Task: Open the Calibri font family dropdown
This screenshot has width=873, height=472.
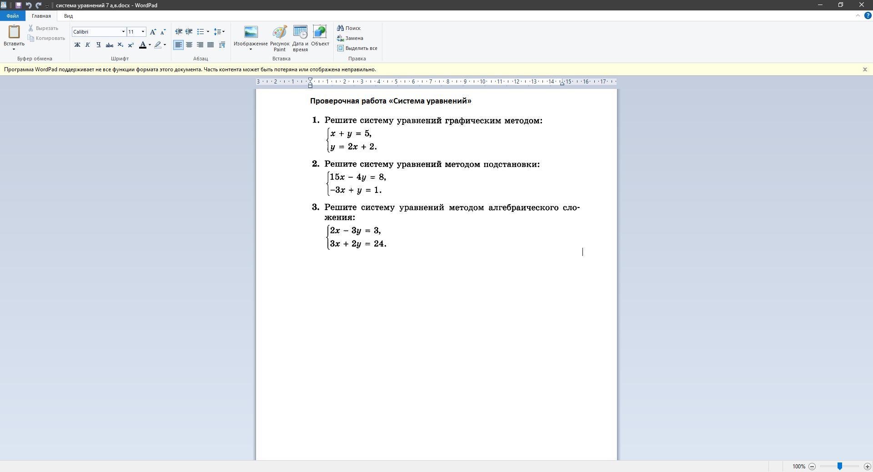Action: click(123, 32)
